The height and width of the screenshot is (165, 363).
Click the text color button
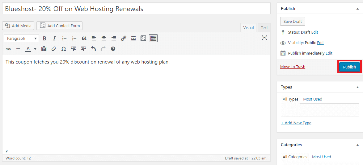pyautogui.click(x=28, y=49)
